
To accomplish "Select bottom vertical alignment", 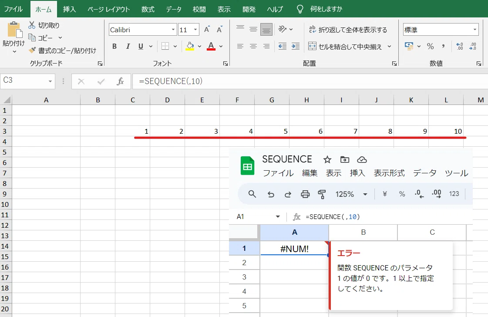I will (266, 30).
